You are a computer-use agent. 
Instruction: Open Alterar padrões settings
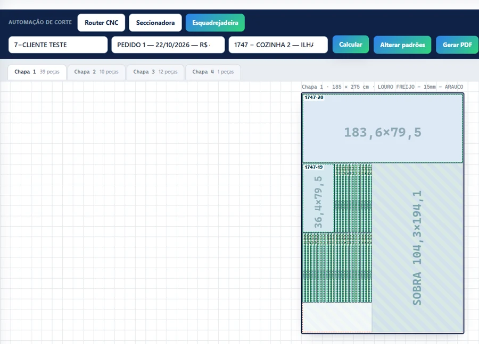tap(402, 45)
